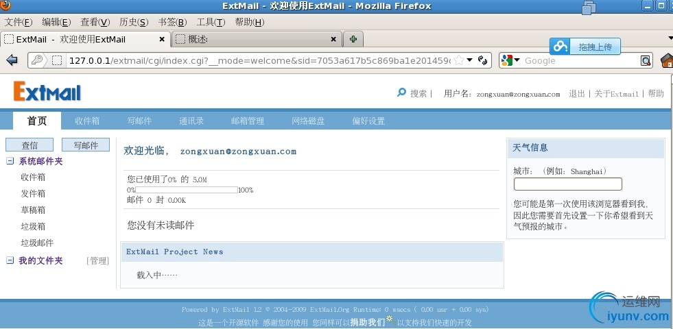Open the 写邮件 navigation tab
The height and width of the screenshot is (329, 673).
point(139,121)
